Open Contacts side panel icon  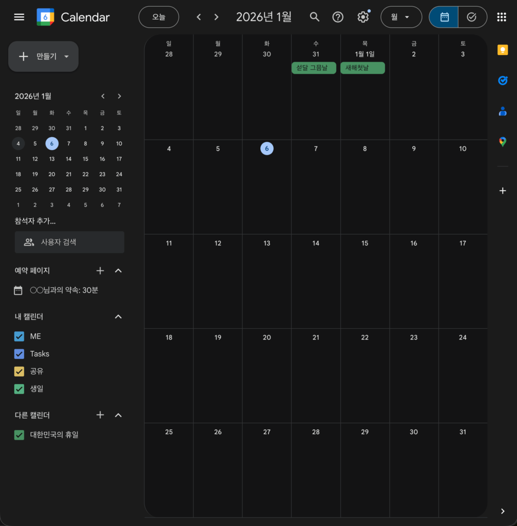click(503, 111)
